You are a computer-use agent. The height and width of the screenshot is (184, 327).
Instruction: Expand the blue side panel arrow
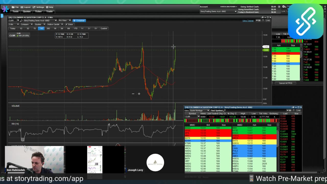click(x=2, y=16)
